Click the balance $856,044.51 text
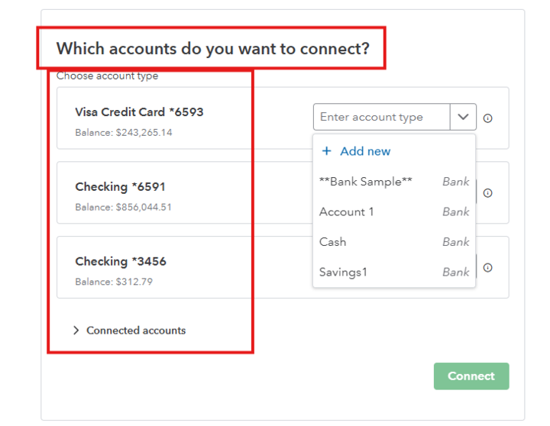Image resolution: width=550 pixels, height=426 pixels. point(124,207)
